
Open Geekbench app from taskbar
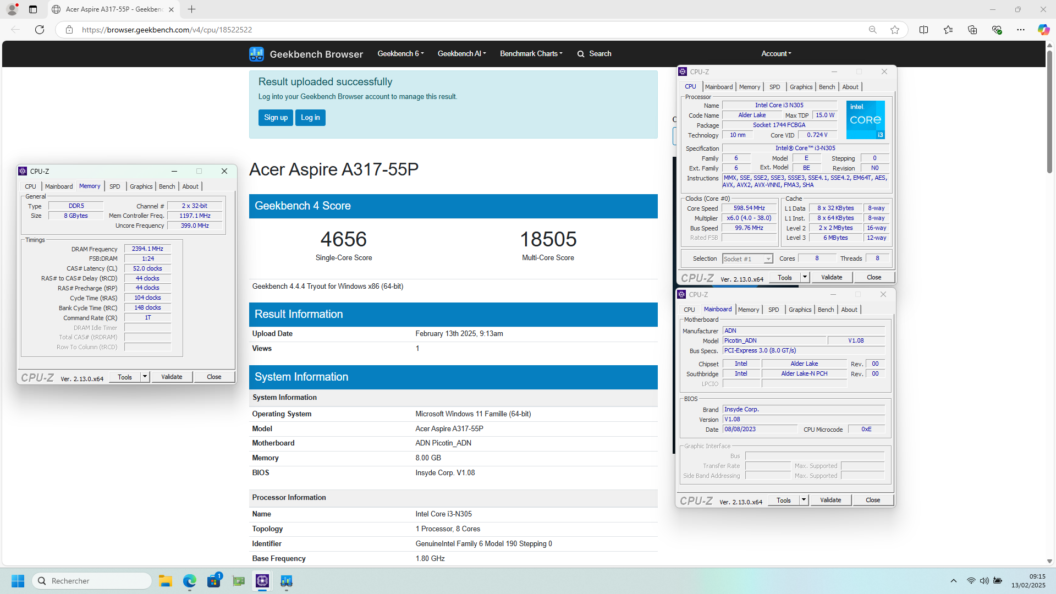(287, 581)
